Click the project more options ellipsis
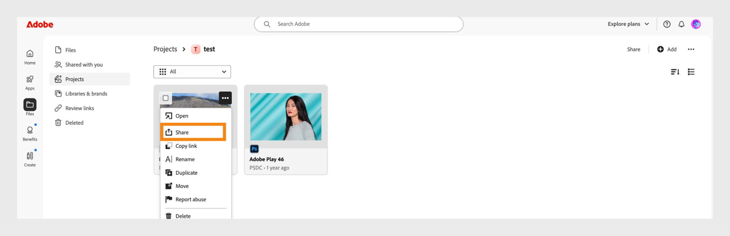The image size is (730, 236). click(691, 49)
